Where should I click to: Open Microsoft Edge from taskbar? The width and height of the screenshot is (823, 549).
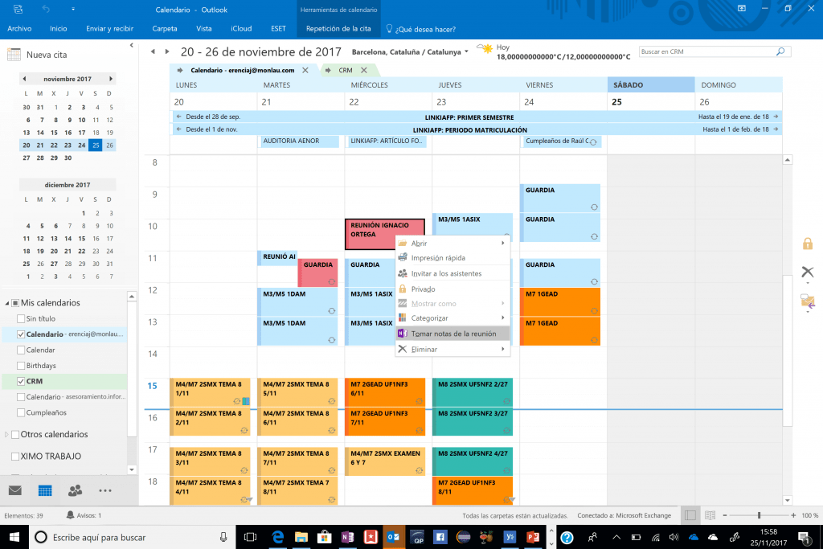[x=277, y=537]
